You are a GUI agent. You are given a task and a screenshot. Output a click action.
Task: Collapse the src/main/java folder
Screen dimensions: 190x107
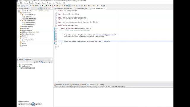(19, 13)
